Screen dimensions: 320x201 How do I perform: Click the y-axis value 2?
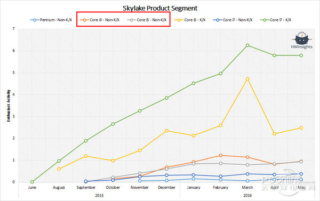[14, 138]
